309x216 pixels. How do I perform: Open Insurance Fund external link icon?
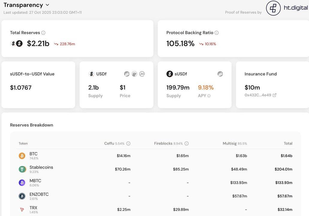point(275,95)
